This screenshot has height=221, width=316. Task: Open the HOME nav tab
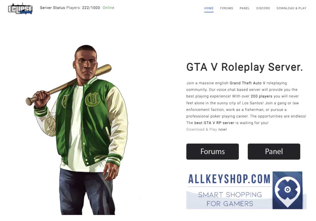[x=209, y=8]
